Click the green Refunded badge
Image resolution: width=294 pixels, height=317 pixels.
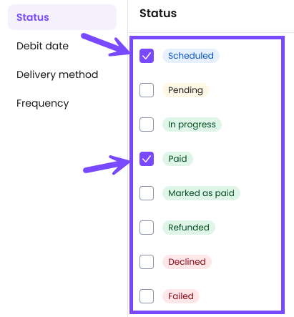[189, 228]
